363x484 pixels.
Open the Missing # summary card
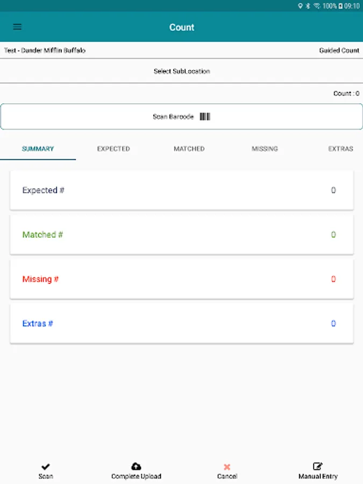[x=182, y=279]
